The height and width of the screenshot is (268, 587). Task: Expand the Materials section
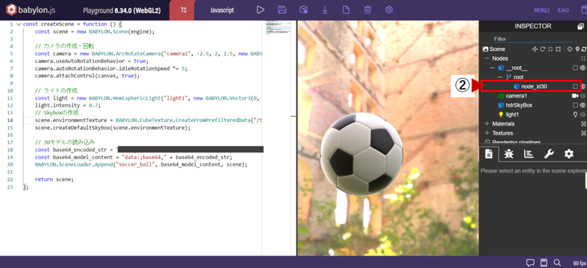pyautogui.click(x=487, y=124)
